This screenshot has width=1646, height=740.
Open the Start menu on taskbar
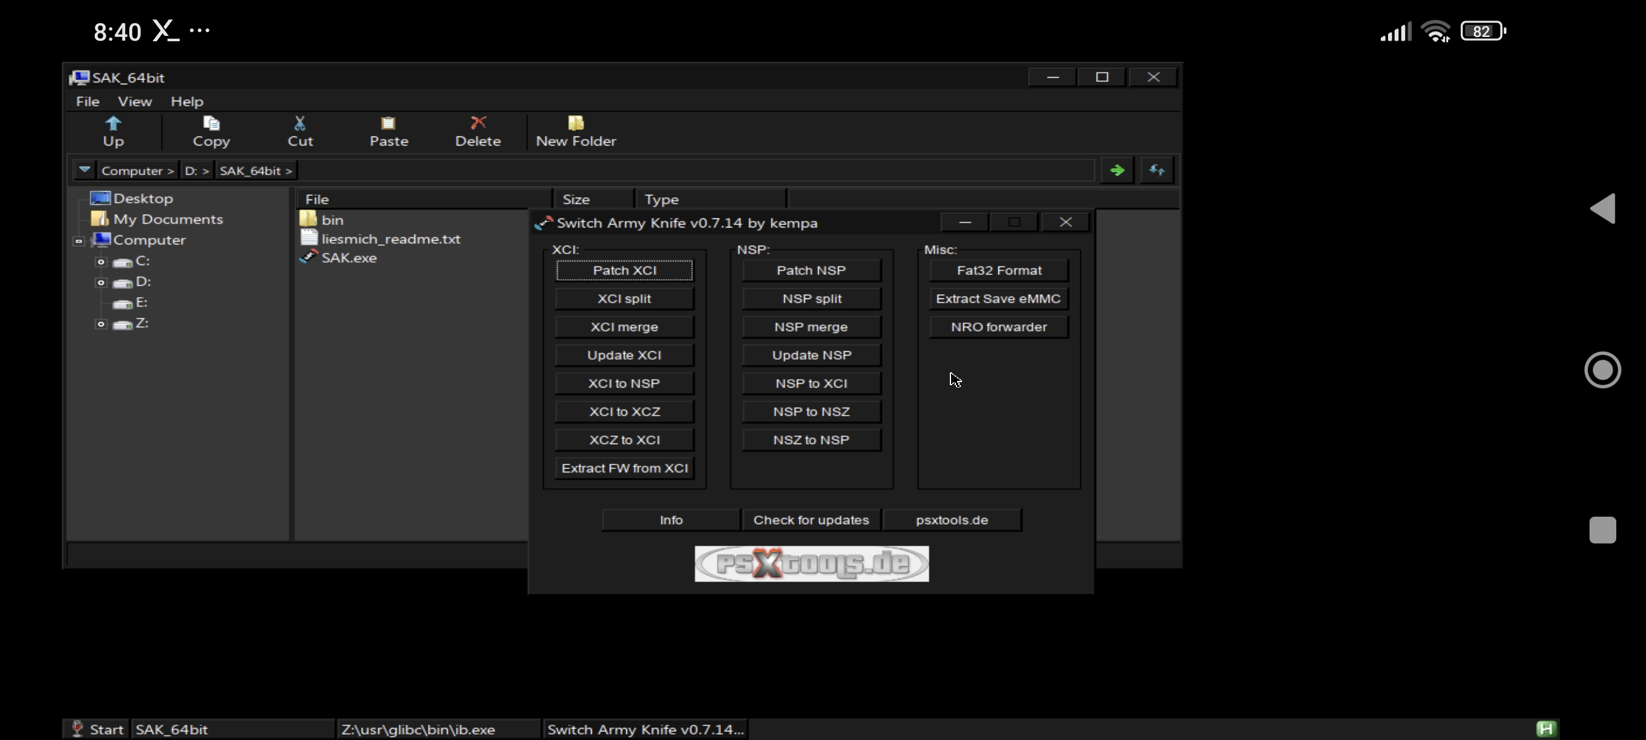coord(97,729)
